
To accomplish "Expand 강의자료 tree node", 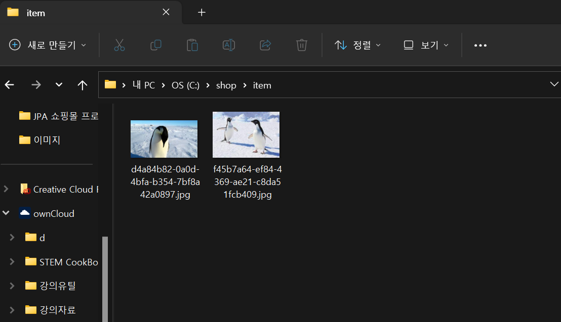I will (12, 309).
